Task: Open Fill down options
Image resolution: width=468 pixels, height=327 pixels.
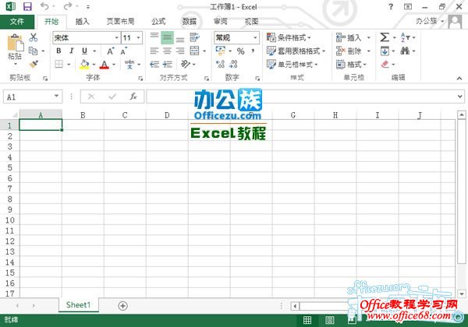Action: [385, 51]
